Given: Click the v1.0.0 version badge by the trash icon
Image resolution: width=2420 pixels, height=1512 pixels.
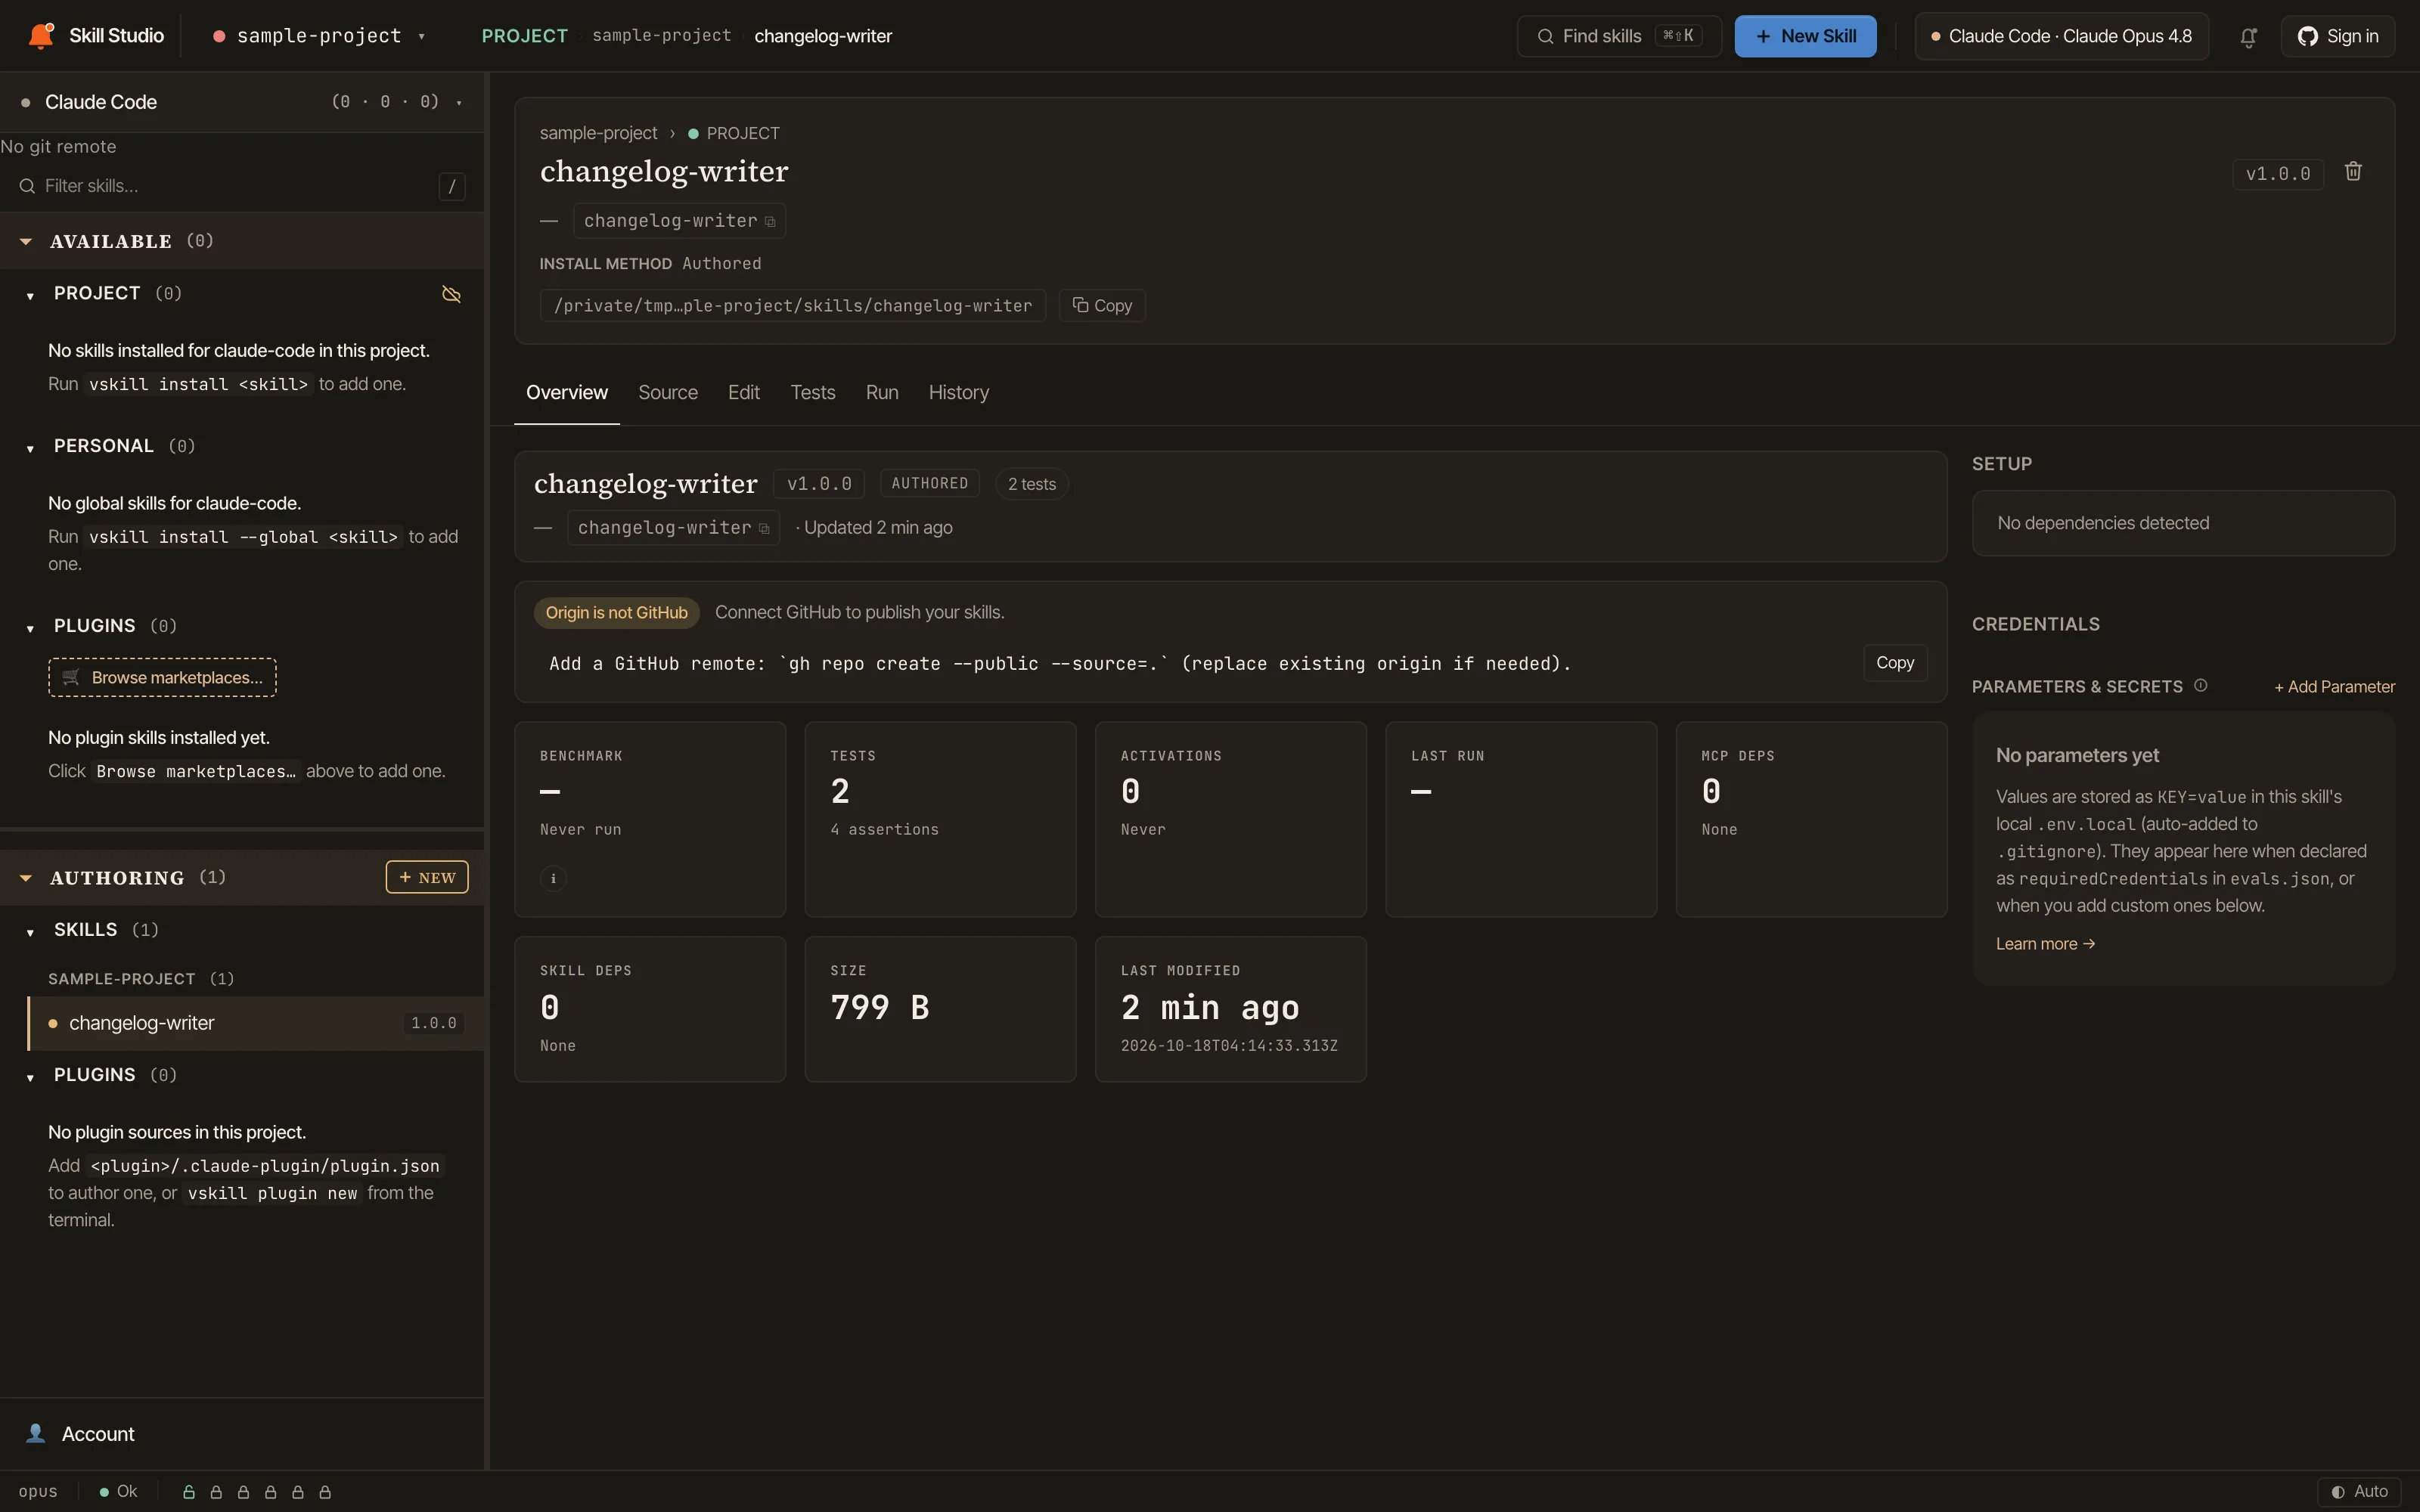Looking at the screenshot, I should tap(2277, 174).
